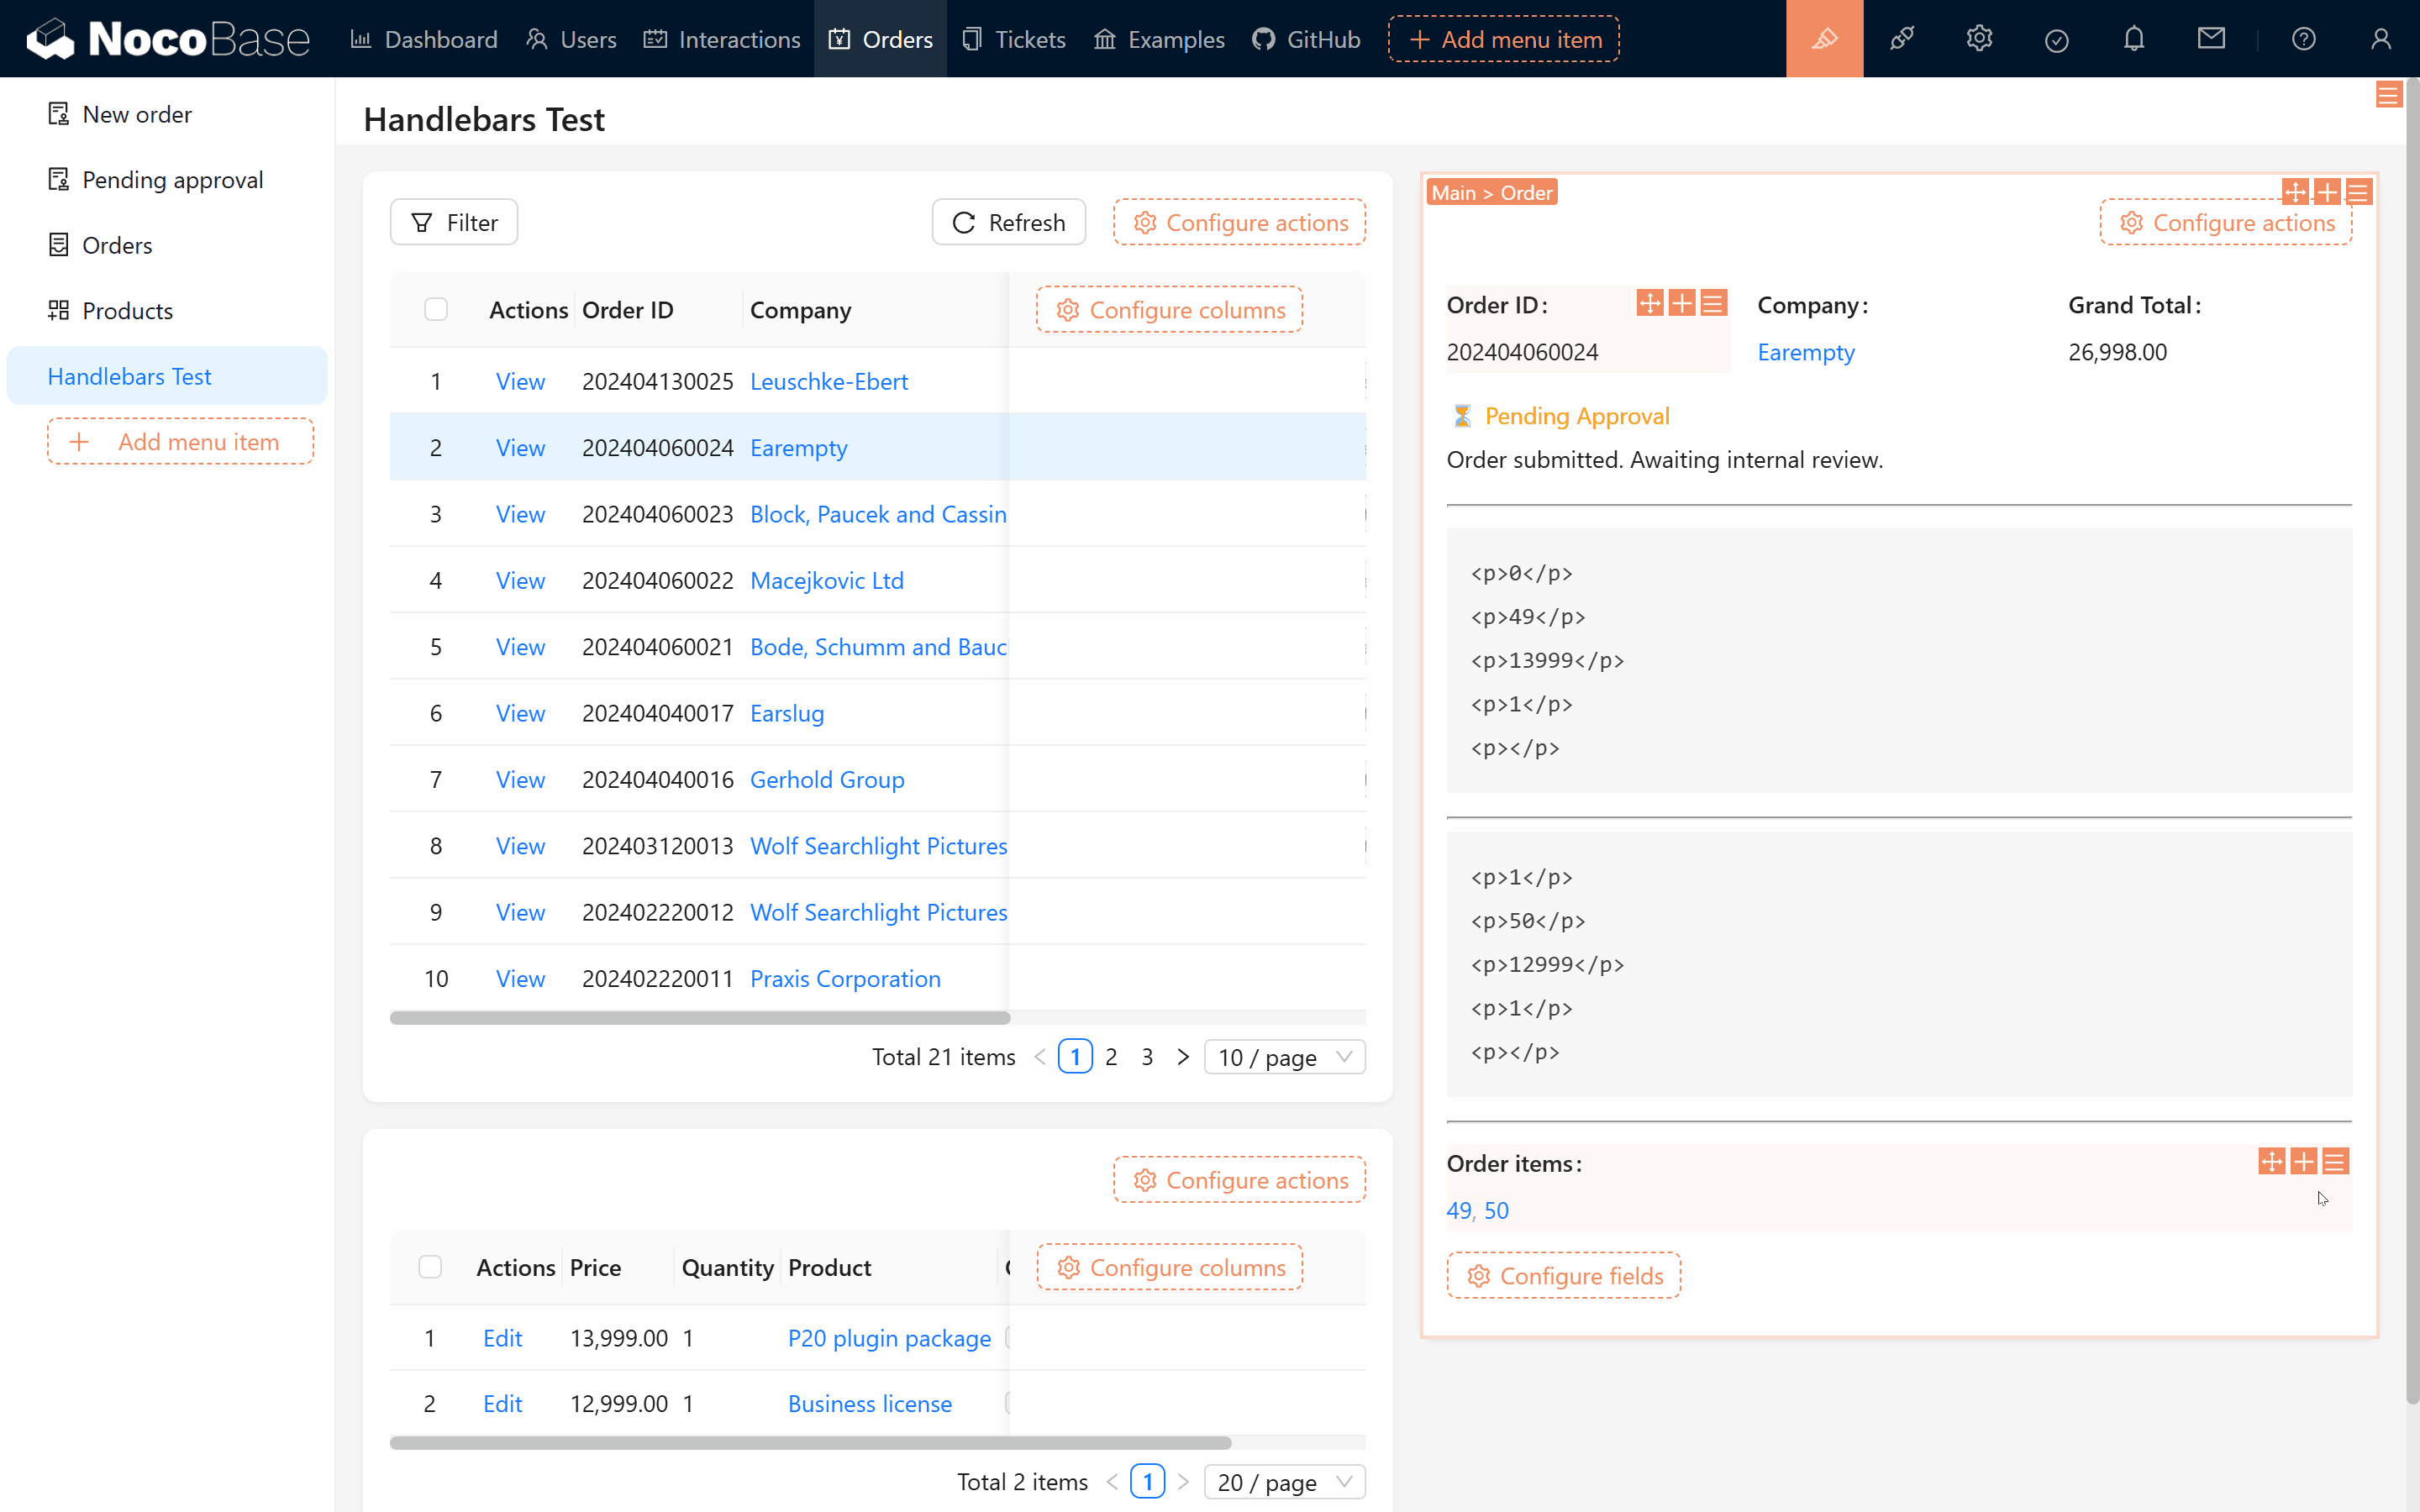2420x1512 pixels.
Task: Toggle the select-all checkbox in orders table
Action: [x=436, y=310]
